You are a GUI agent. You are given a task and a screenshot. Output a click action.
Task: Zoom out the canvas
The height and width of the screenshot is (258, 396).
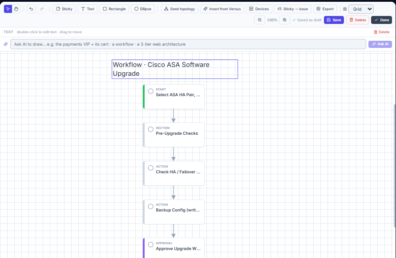pos(259,20)
